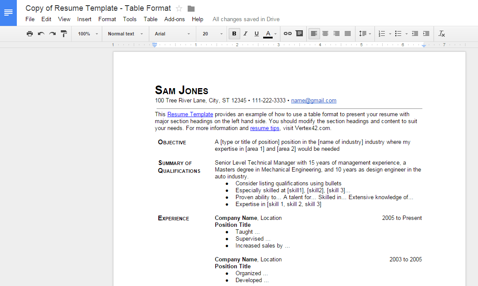Click the left indent marker on ruler
The image size is (478, 286).
[154, 45]
